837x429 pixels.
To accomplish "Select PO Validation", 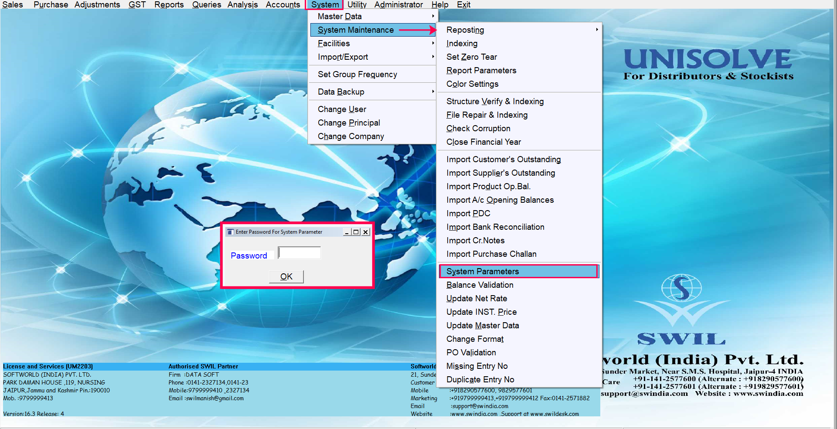I will tap(519, 352).
